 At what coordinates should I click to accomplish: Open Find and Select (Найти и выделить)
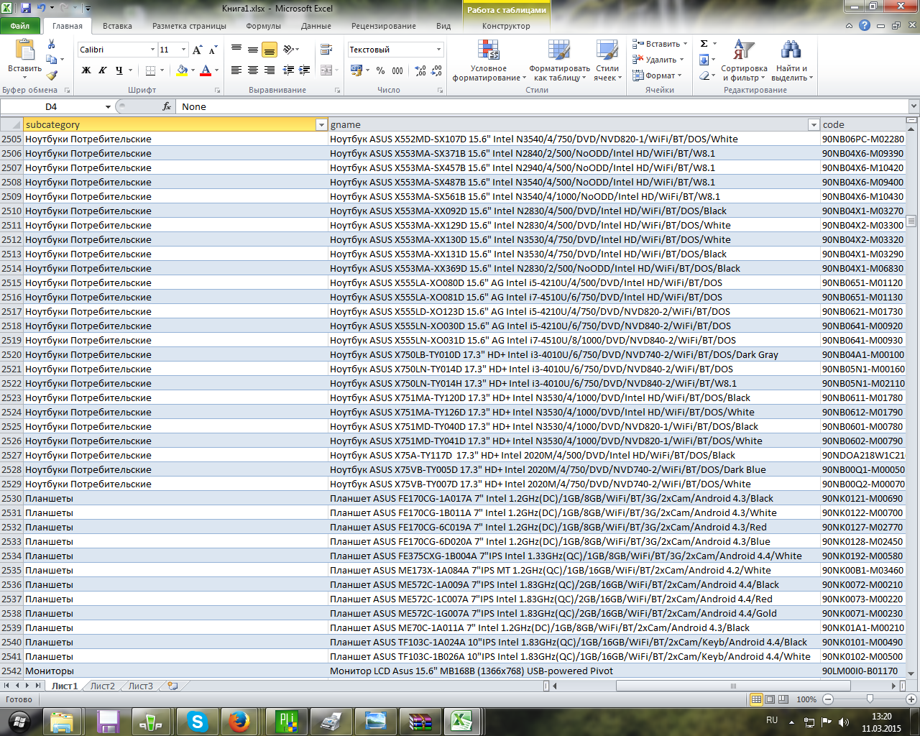coord(791,60)
